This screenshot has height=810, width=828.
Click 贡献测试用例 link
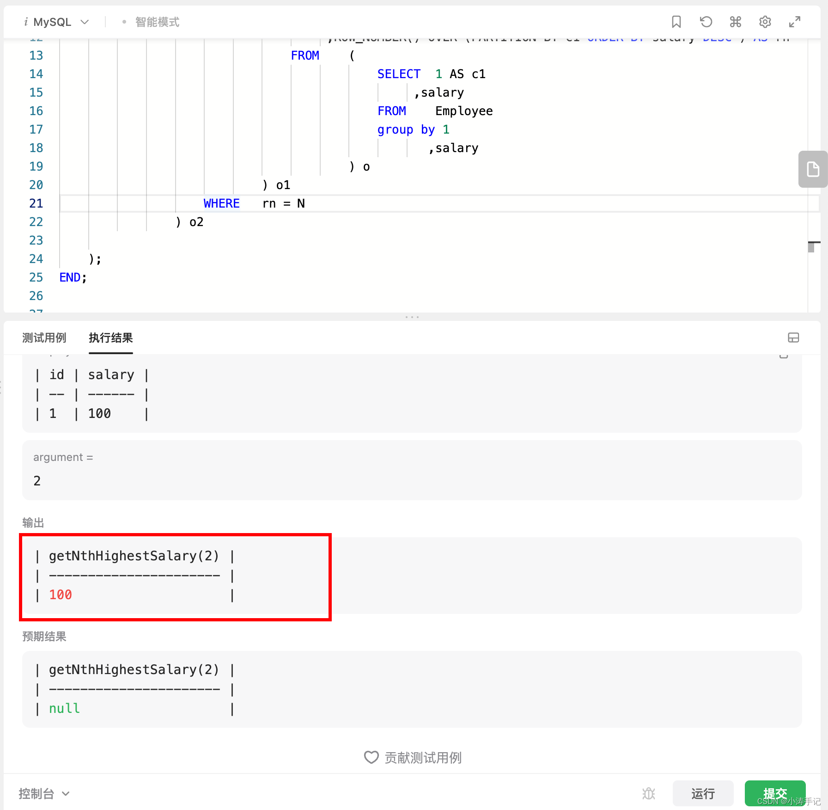coord(423,757)
